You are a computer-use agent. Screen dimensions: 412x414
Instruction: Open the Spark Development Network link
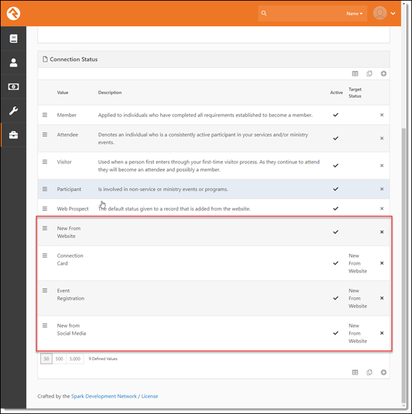104,396
